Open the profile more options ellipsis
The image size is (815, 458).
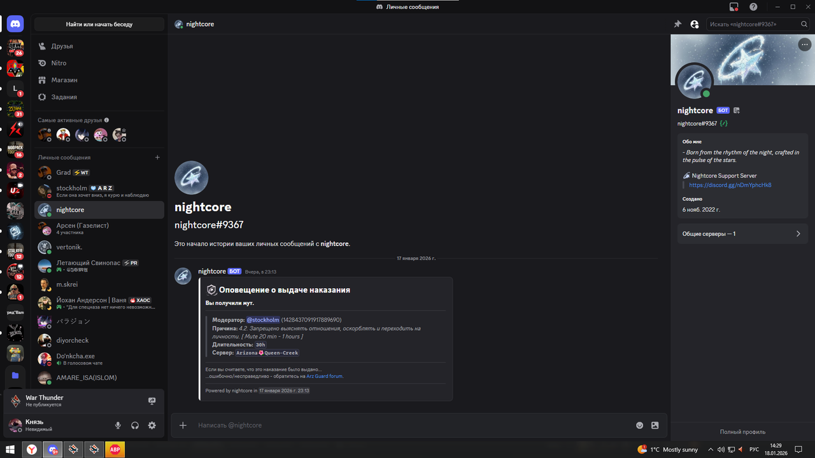click(x=805, y=45)
